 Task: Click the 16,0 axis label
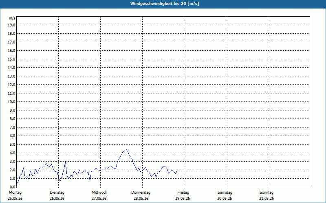pyautogui.click(x=11, y=50)
